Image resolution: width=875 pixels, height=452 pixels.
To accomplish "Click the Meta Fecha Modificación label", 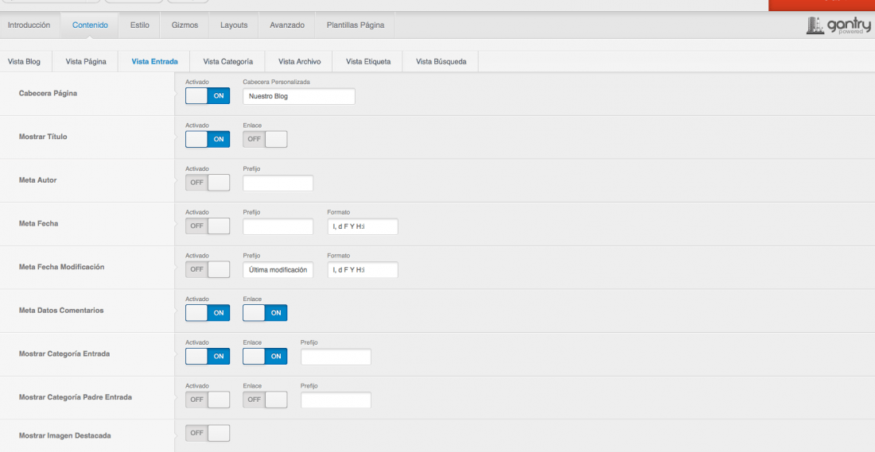I will 61,267.
